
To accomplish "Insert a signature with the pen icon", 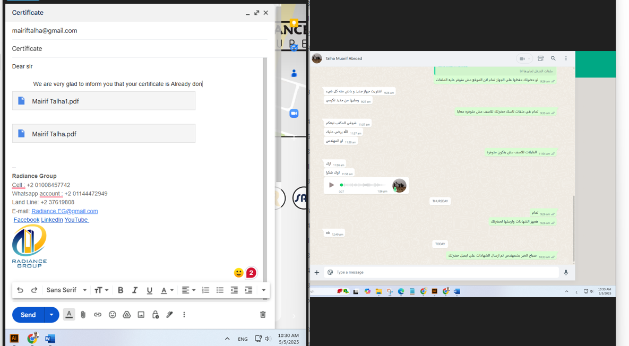I will click(170, 315).
